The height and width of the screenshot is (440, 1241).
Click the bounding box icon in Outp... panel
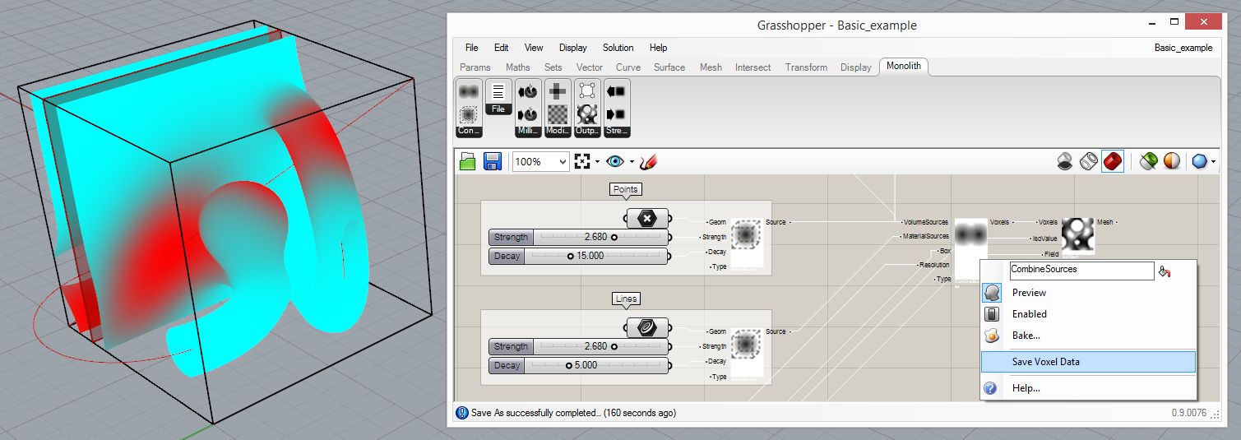(x=587, y=91)
